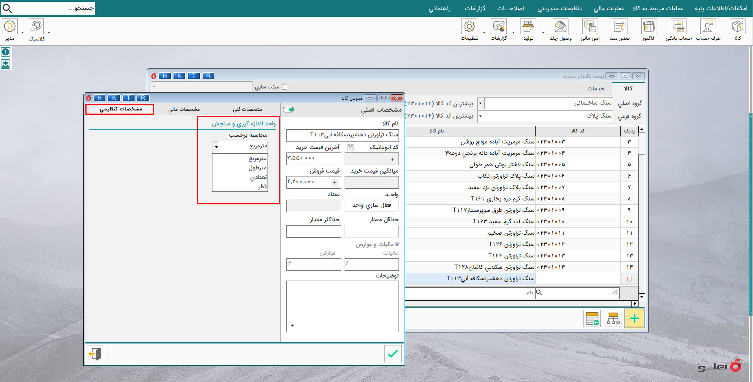Click the green checkmark confirm icon

click(393, 354)
